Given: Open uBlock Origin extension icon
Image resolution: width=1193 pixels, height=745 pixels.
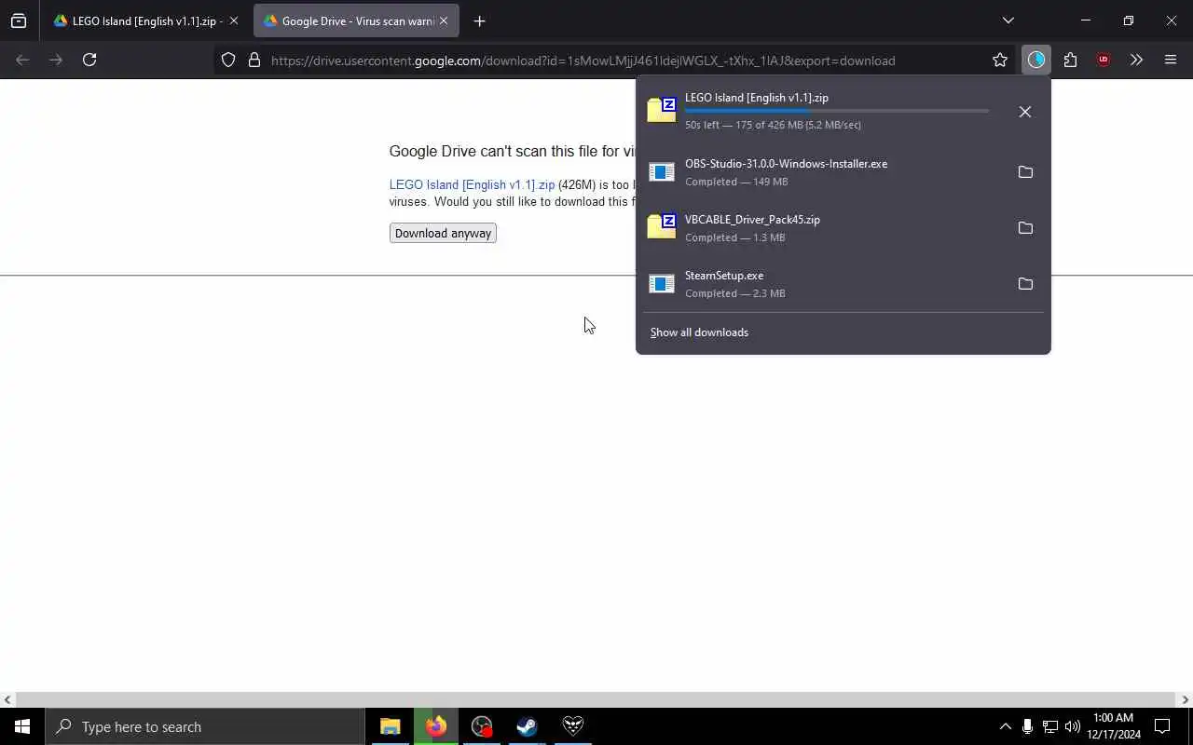Looking at the screenshot, I should point(1104,60).
